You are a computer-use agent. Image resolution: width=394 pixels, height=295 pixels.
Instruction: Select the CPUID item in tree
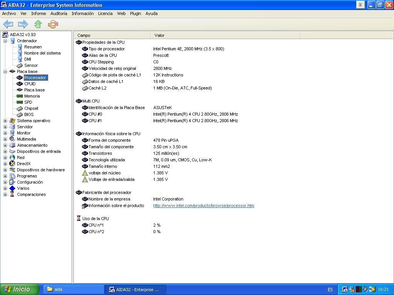coord(30,84)
